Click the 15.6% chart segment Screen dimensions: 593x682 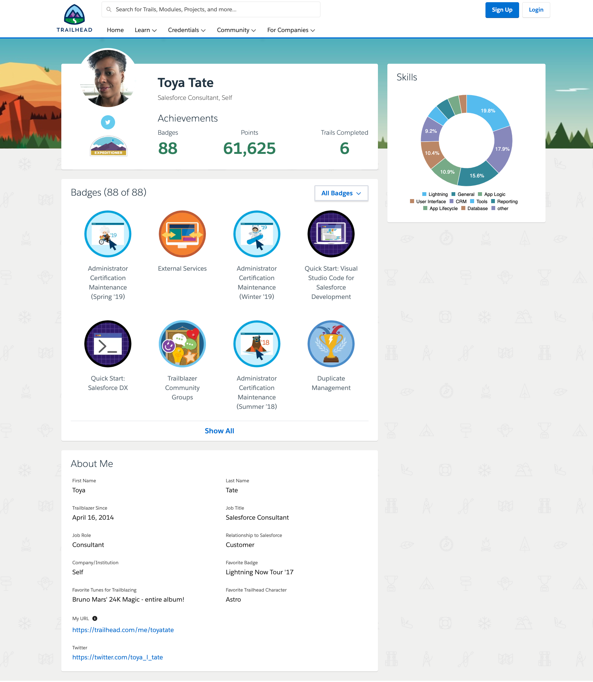click(477, 175)
